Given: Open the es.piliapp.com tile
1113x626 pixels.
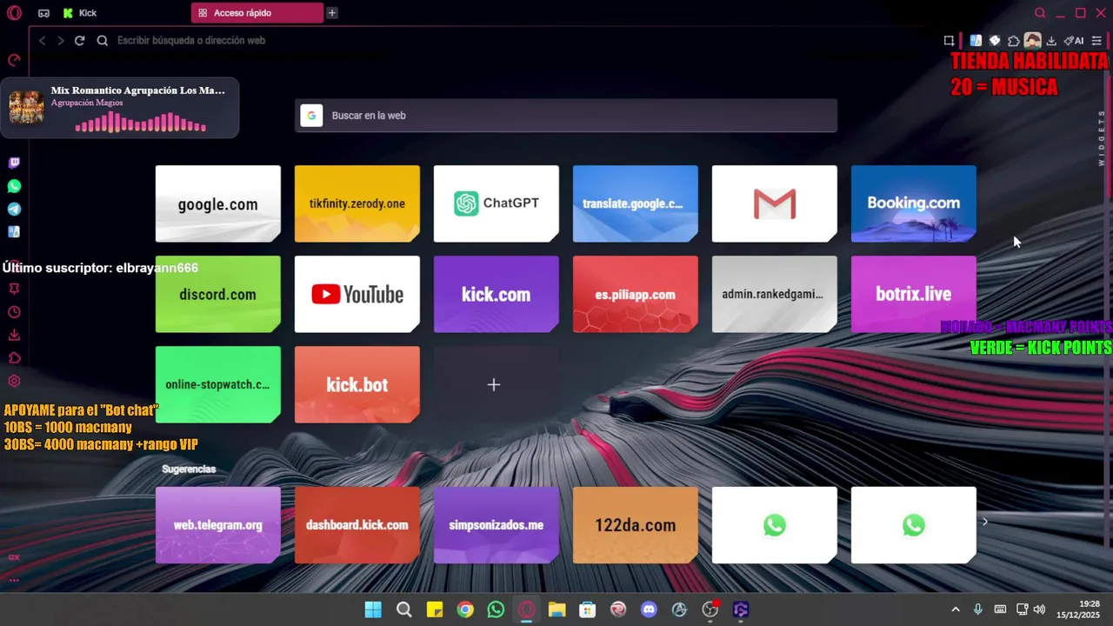Looking at the screenshot, I should point(636,294).
